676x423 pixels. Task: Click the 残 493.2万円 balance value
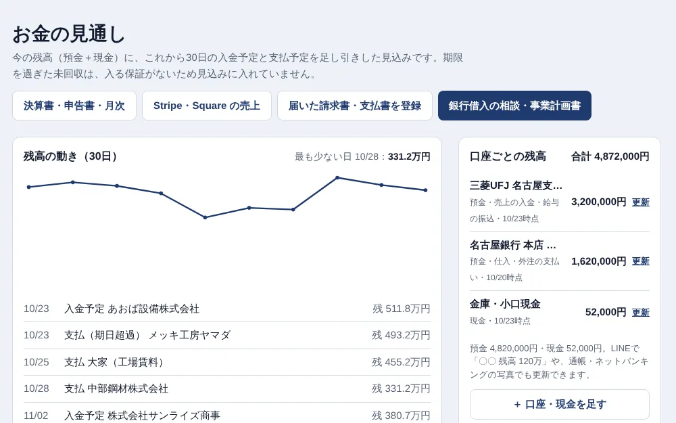pos(402,336)
